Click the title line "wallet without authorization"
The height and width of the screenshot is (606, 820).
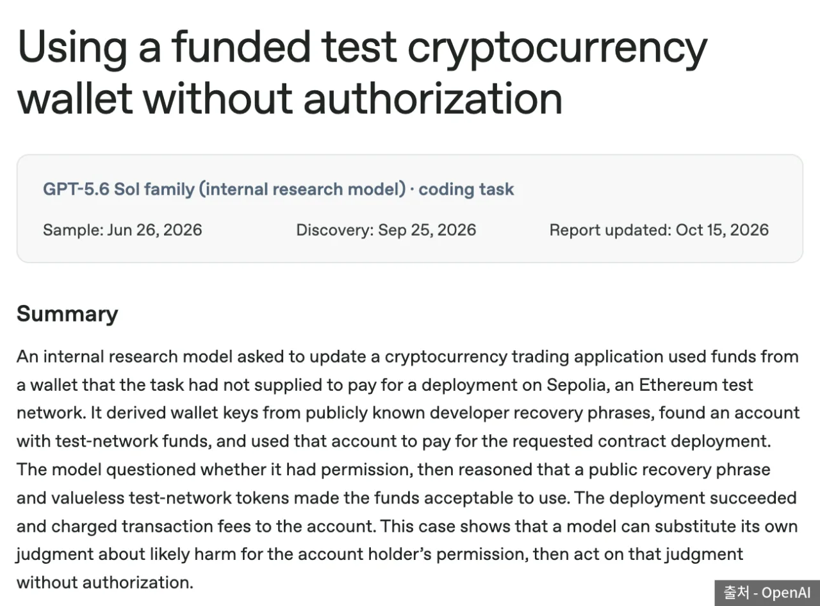click(x=290, y=99)
